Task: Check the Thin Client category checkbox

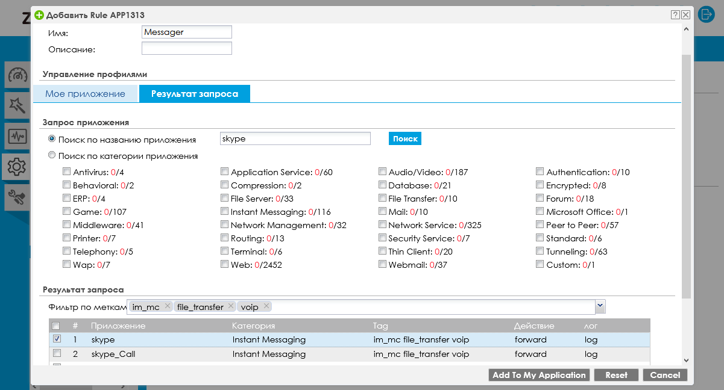Action: (x=383, y=251)
